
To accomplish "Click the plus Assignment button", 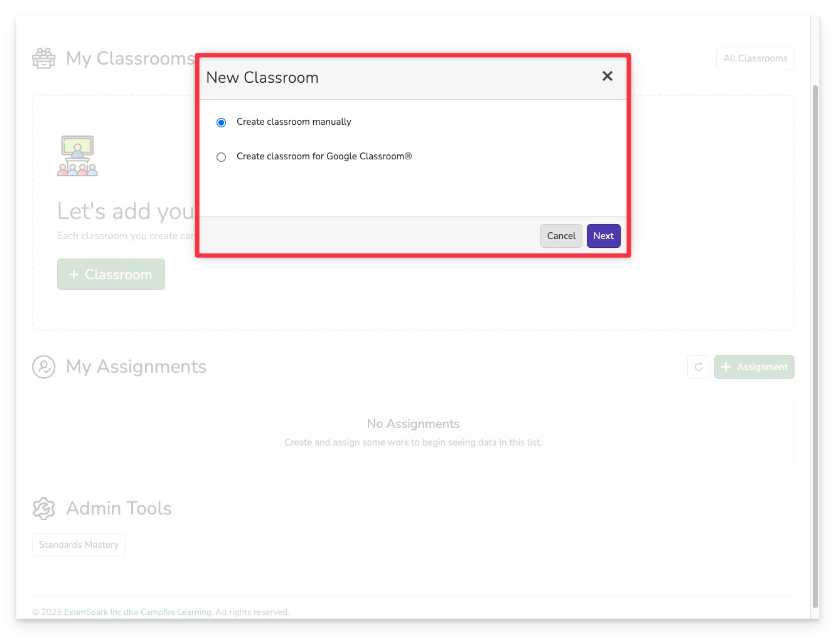I will pos(754,367).
